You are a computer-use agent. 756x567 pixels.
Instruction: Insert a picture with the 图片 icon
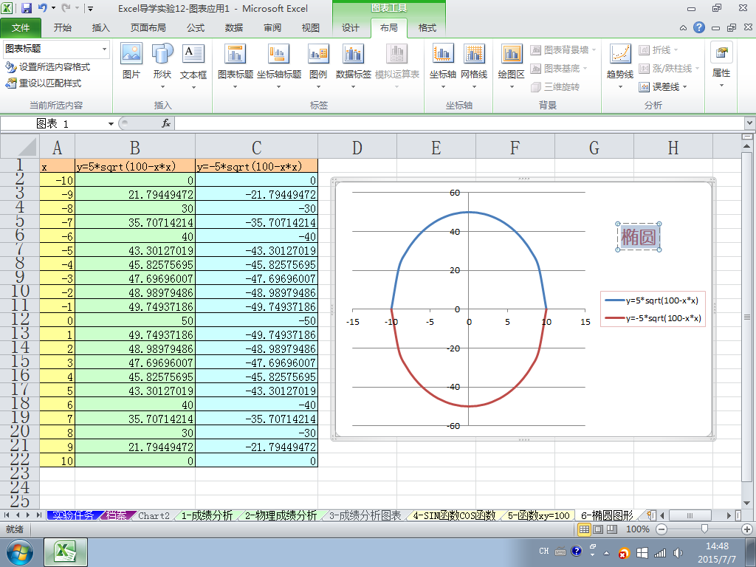tap(131, 62)
